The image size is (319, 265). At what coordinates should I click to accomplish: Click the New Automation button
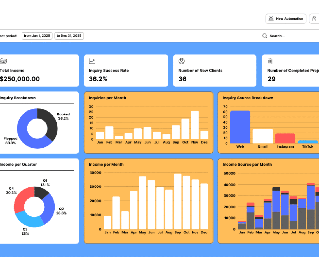[286, 19]
